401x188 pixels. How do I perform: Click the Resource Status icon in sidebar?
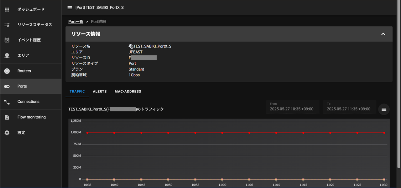(x=7, y=25)
